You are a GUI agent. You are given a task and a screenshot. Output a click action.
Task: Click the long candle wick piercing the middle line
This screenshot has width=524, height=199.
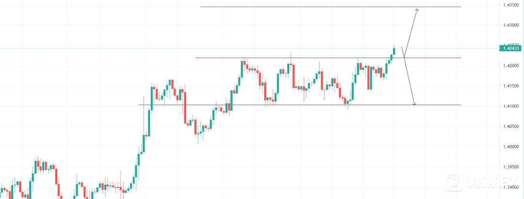291,55
